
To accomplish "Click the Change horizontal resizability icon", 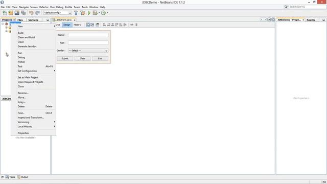I will tap(132, 25).
